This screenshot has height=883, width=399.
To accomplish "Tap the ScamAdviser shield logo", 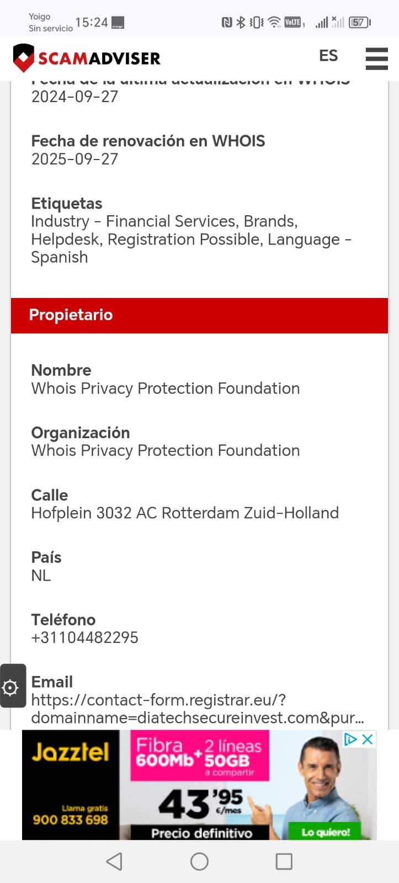I will (24, 58).
